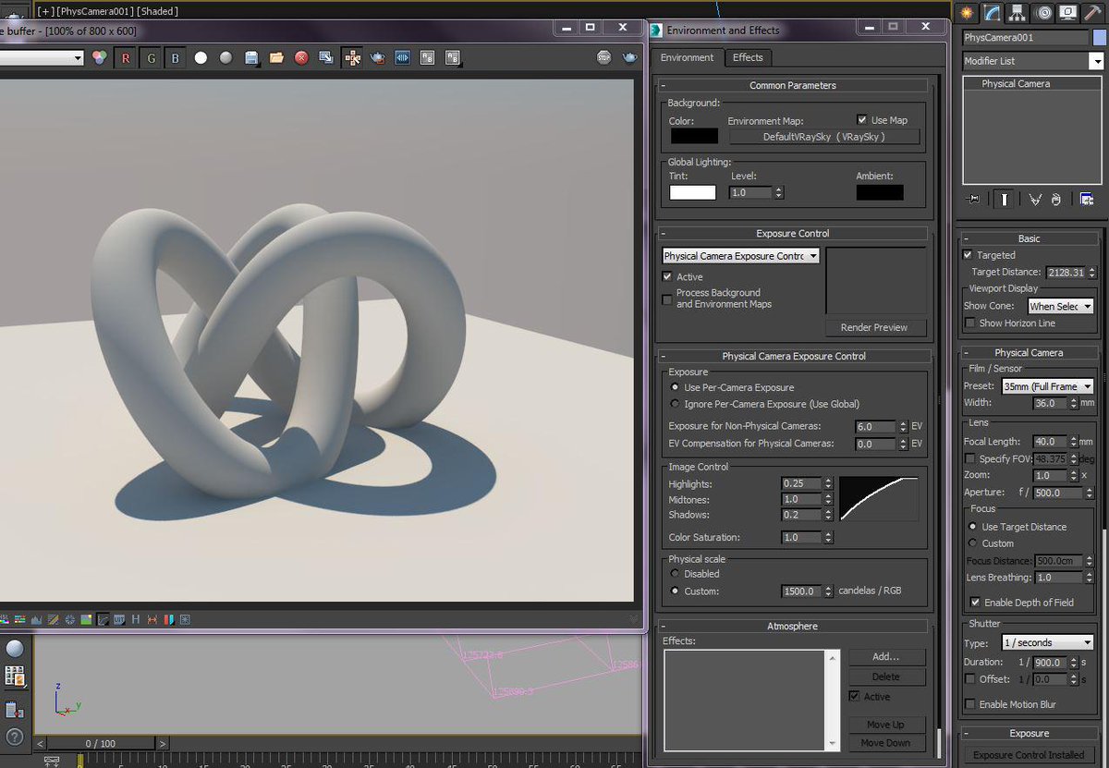
Task: Switch to the Effects tab
Action: tap(748, 57)
